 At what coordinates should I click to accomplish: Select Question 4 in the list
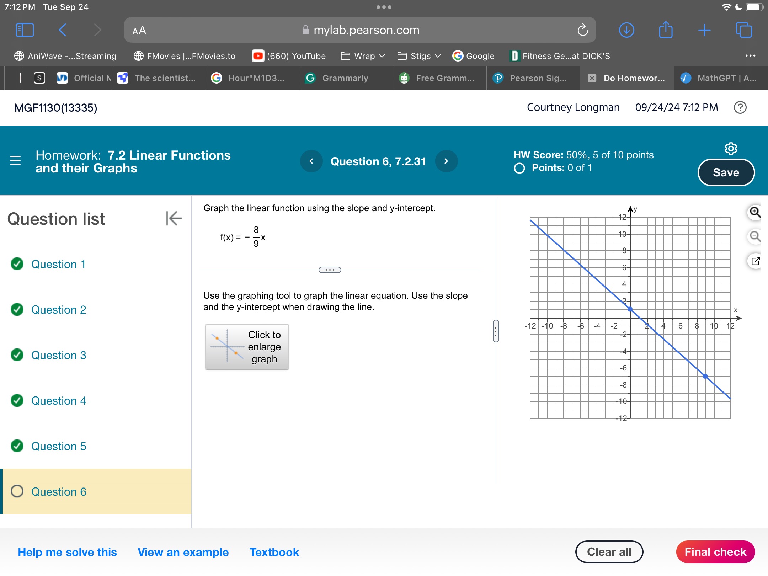(59, 401)
